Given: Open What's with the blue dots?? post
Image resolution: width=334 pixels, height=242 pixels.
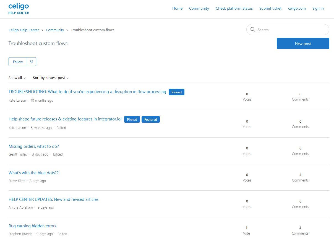Looking at the screenshot, I should [33, 173].
